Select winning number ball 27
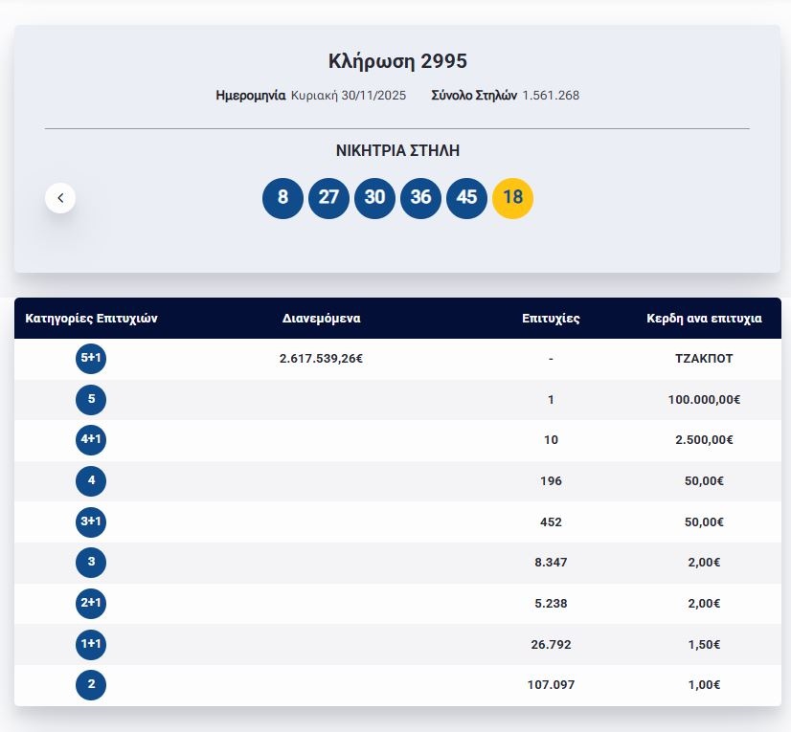791x732 pixels. click(328, 198)
